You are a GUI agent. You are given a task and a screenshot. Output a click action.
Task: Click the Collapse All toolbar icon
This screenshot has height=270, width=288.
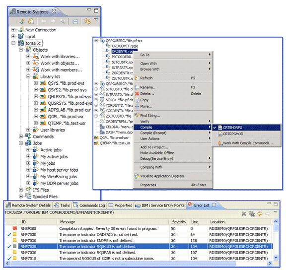pyautogui.click(x=75, y=21)
